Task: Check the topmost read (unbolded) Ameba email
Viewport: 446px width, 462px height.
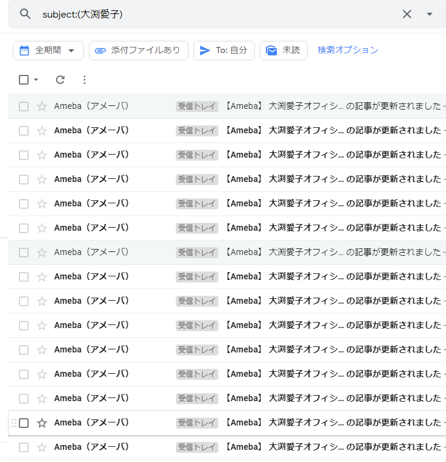Action: 24,107
